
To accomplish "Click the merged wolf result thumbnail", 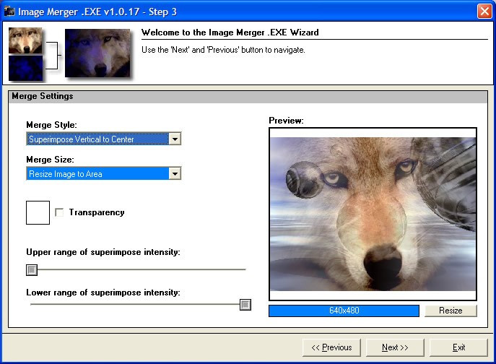I will [x=97, y=53].
